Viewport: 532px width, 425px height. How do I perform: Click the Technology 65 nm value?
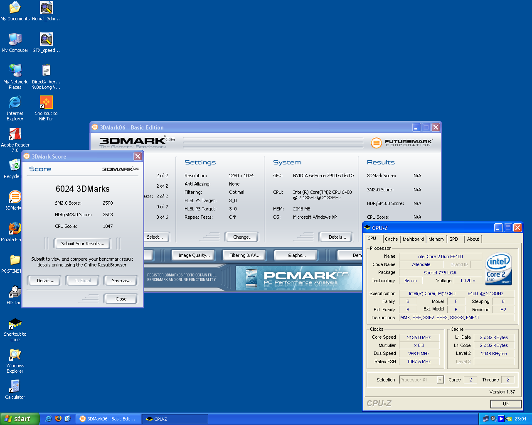(411, 281)
